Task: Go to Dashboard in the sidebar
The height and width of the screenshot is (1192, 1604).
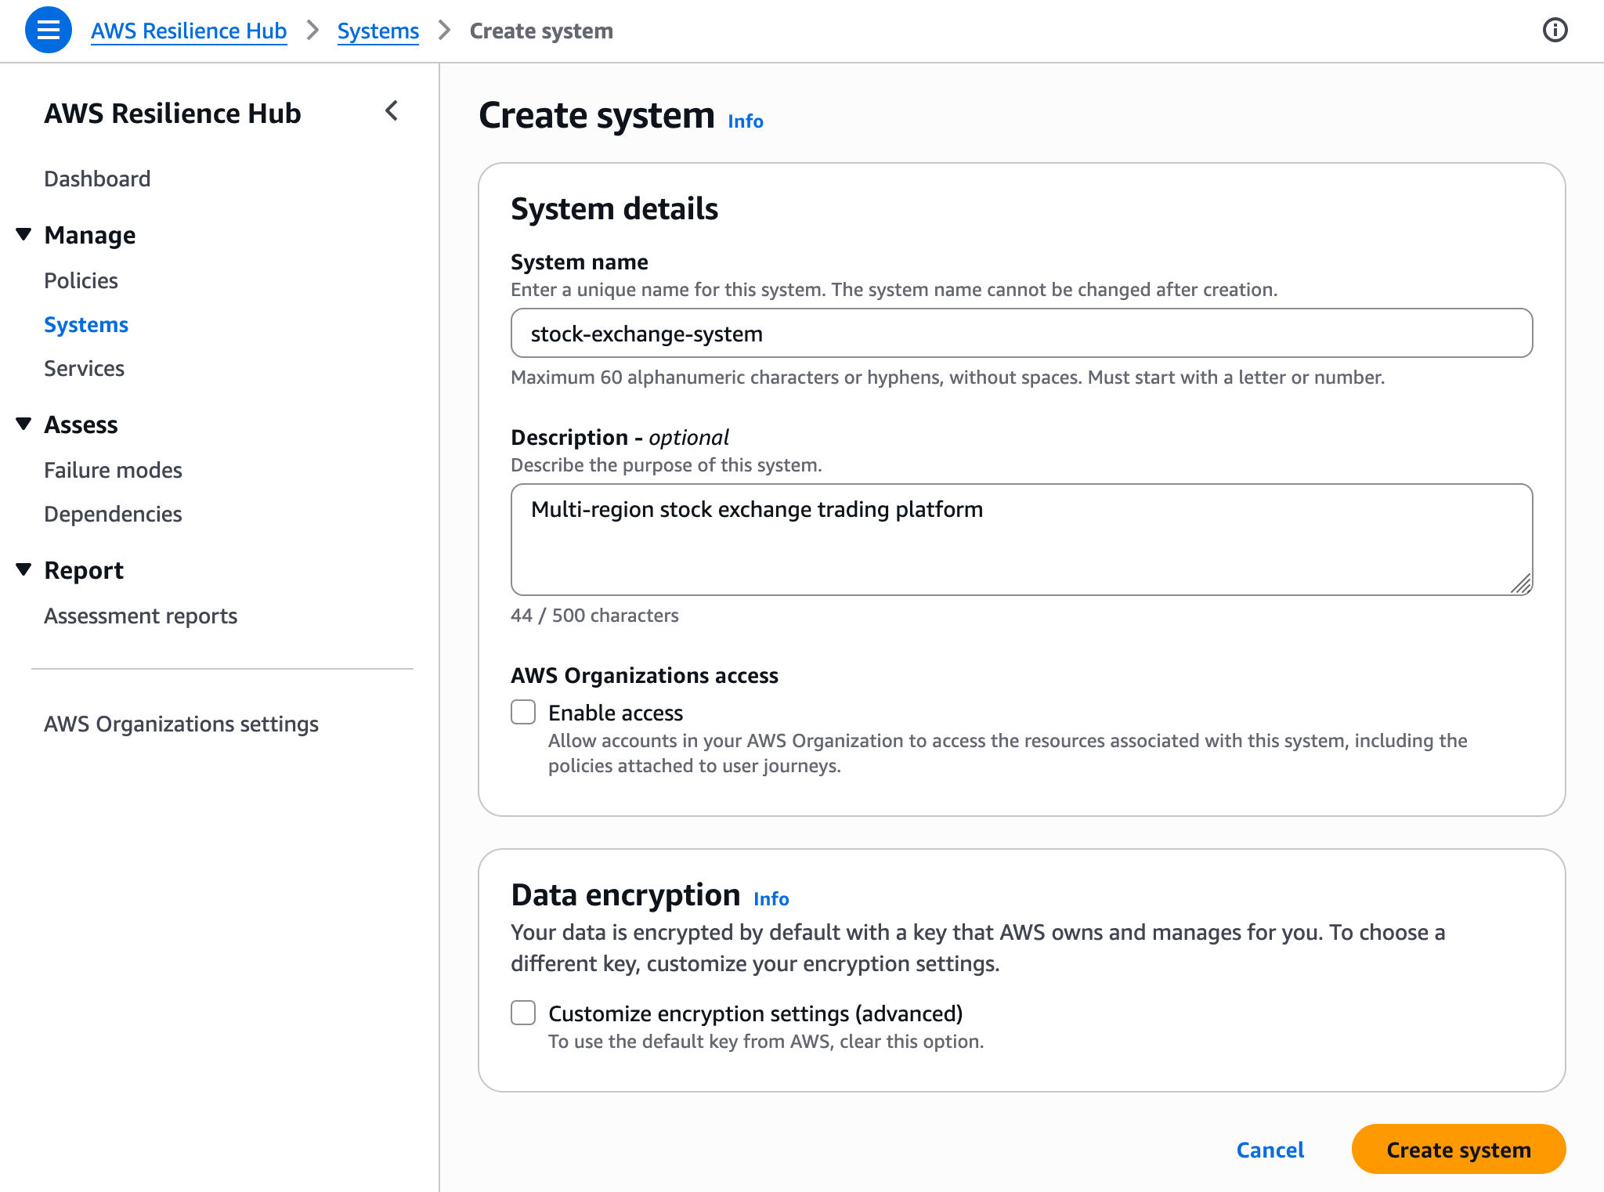Action: pyautogui.click(x=97, y=179)
